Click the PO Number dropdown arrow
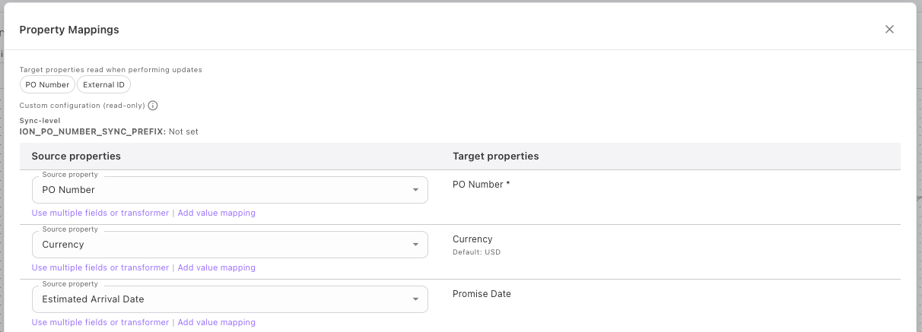922x332 pixels. pyautogui.click(x=415, y=190)
